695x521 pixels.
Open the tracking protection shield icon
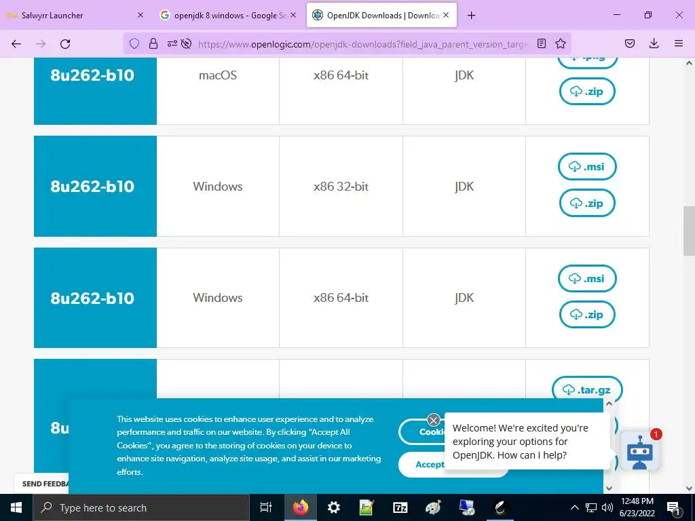tap(134, 43)
